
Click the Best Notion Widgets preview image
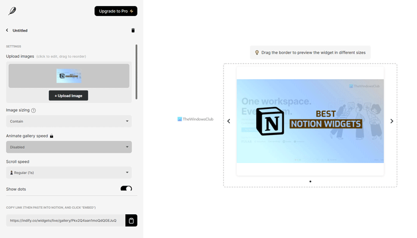pos(310,121)
